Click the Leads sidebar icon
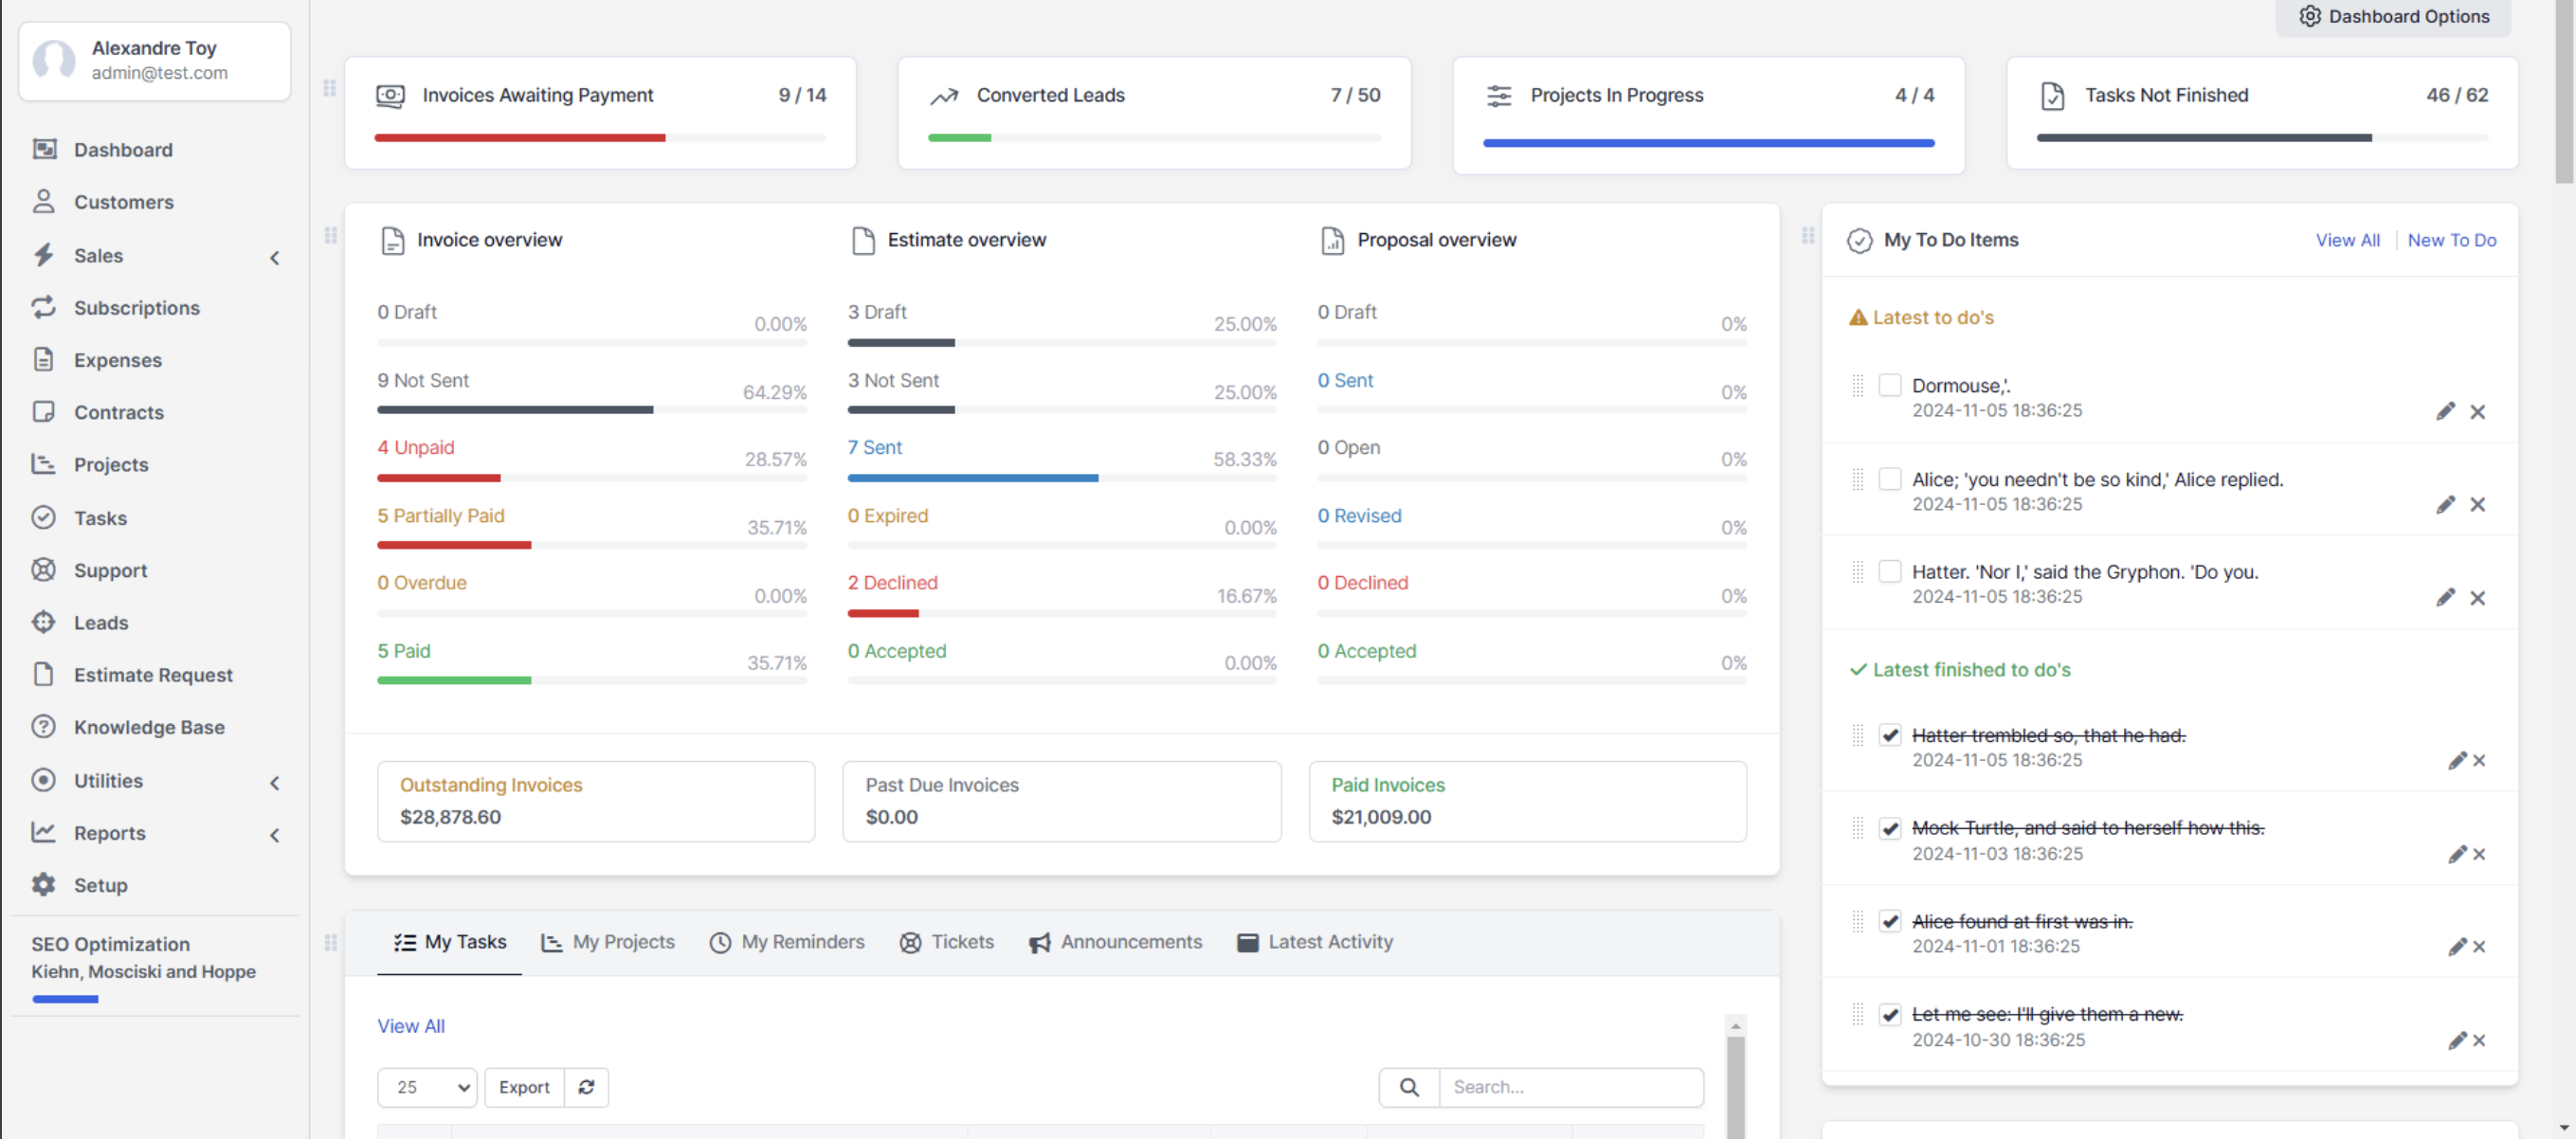2576x1139 pixels. (43, 622)
